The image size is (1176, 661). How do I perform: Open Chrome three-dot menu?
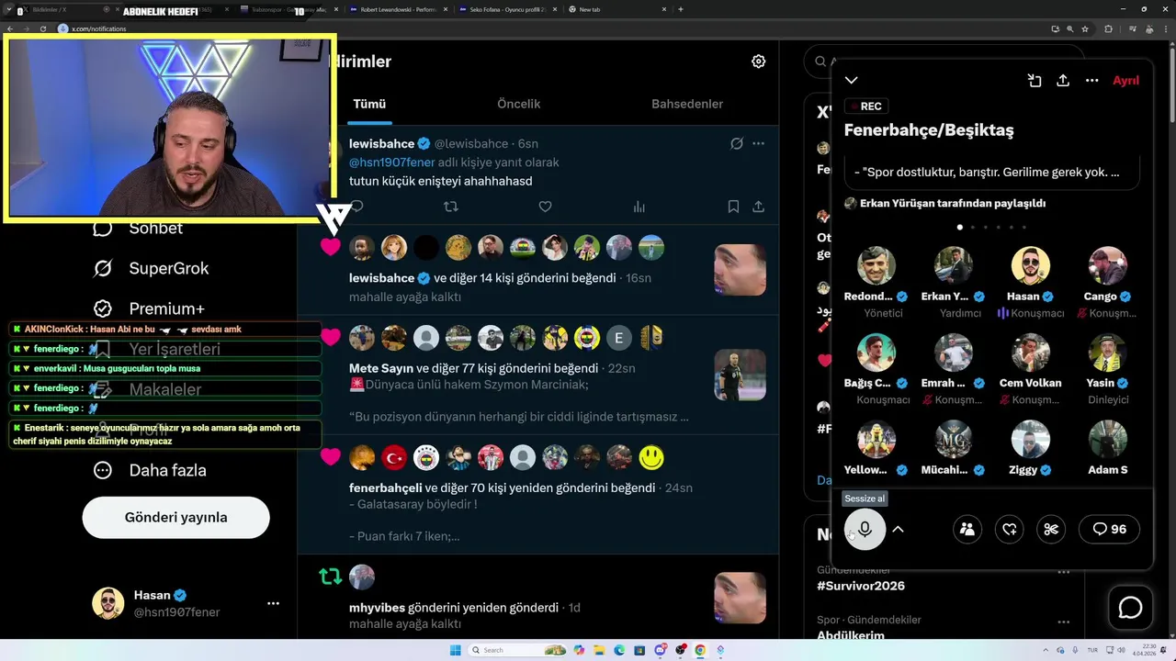point(1166,28)
